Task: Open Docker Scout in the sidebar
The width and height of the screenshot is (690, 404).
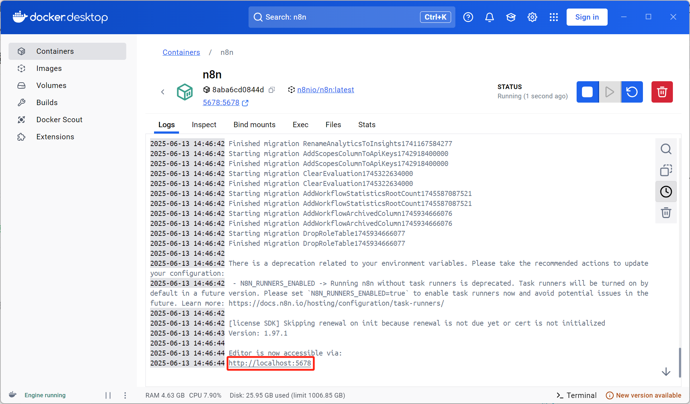Action: pyautogui.click(x=67, y=120)
